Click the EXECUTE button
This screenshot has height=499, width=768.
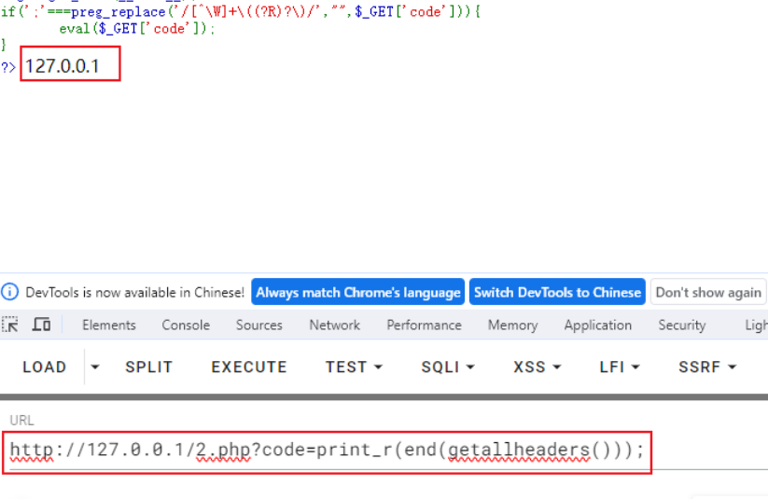[249, 367]
